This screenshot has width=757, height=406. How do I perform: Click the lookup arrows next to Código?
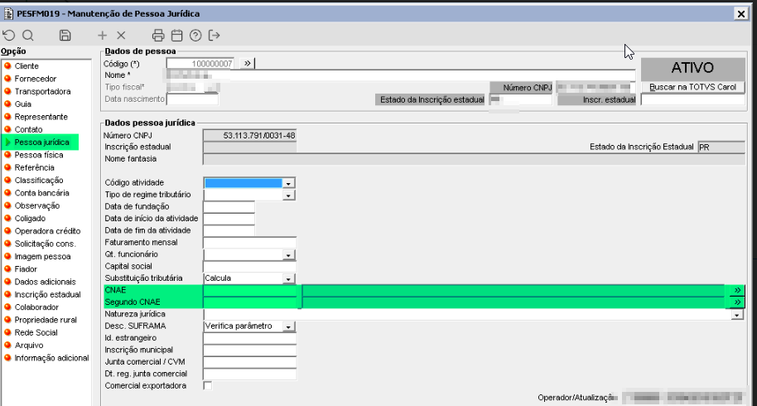click(247, 63)
